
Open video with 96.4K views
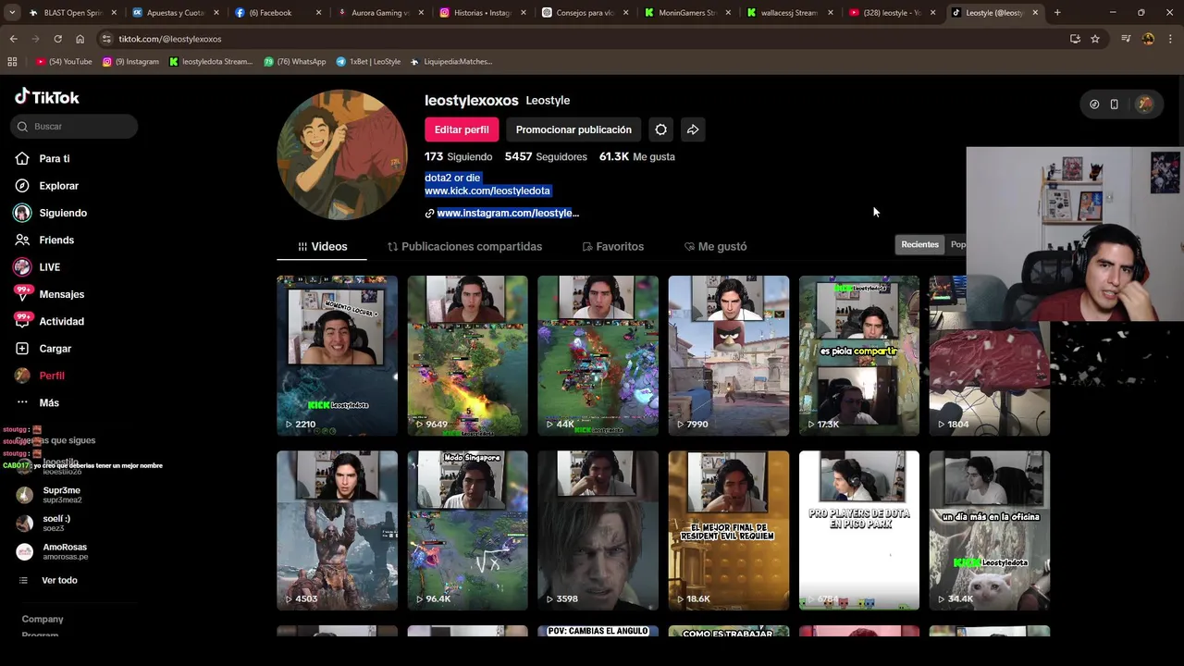pos(467,530)
